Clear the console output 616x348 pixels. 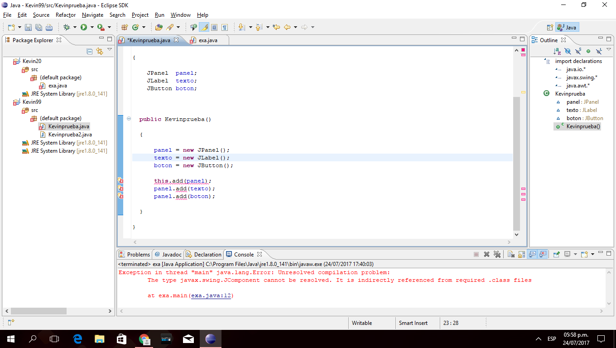[x=511, y=254]
